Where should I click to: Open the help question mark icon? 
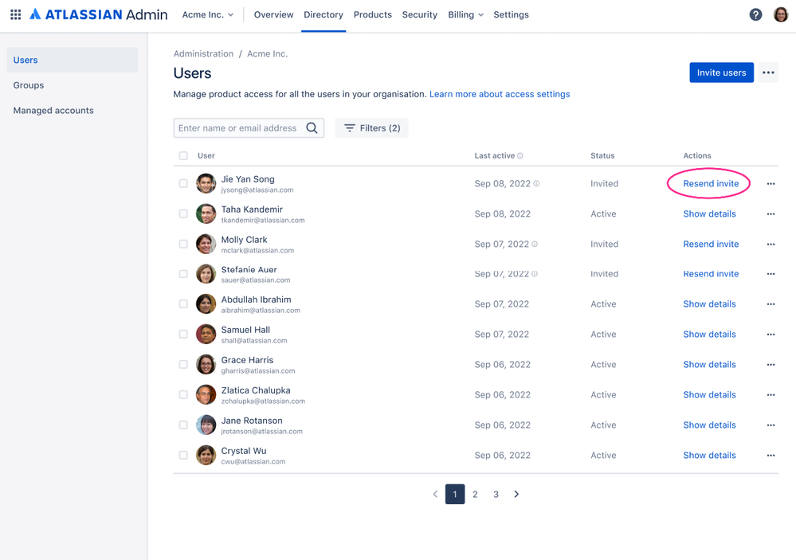(x=755, y=14)
